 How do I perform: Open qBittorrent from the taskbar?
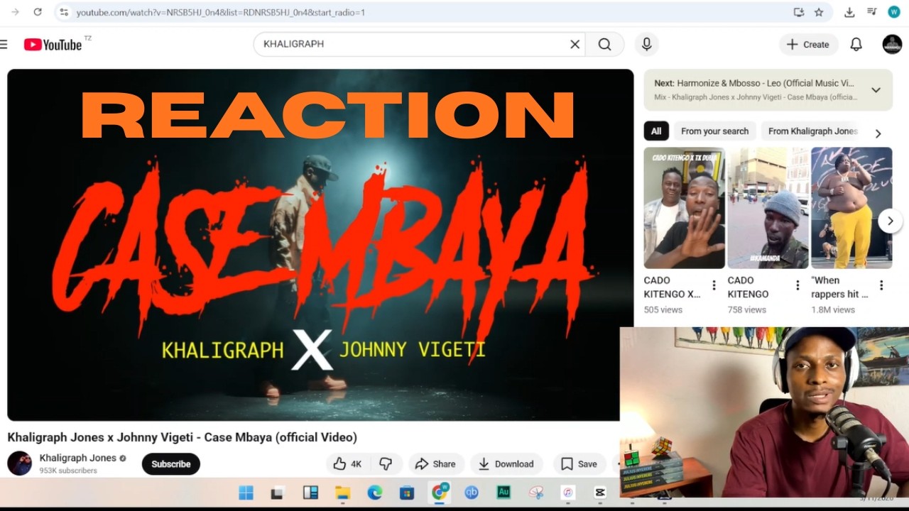click(472, 492)
